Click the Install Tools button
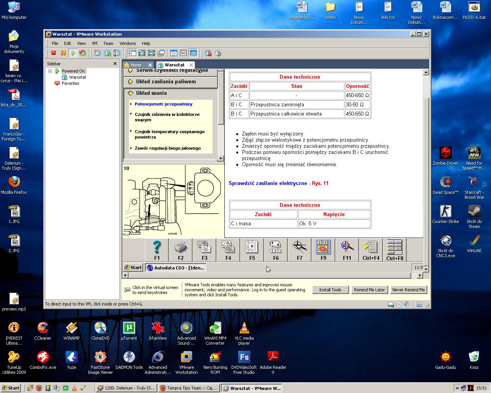 click(330, 290)
